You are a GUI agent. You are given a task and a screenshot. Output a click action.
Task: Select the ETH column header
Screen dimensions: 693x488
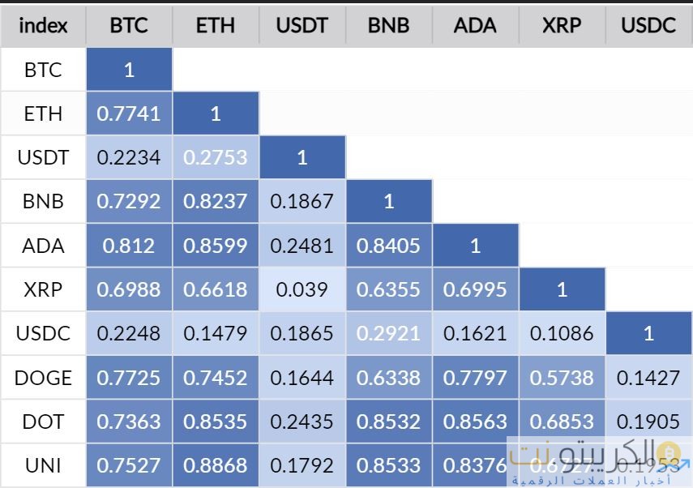[x=216, y=25]
